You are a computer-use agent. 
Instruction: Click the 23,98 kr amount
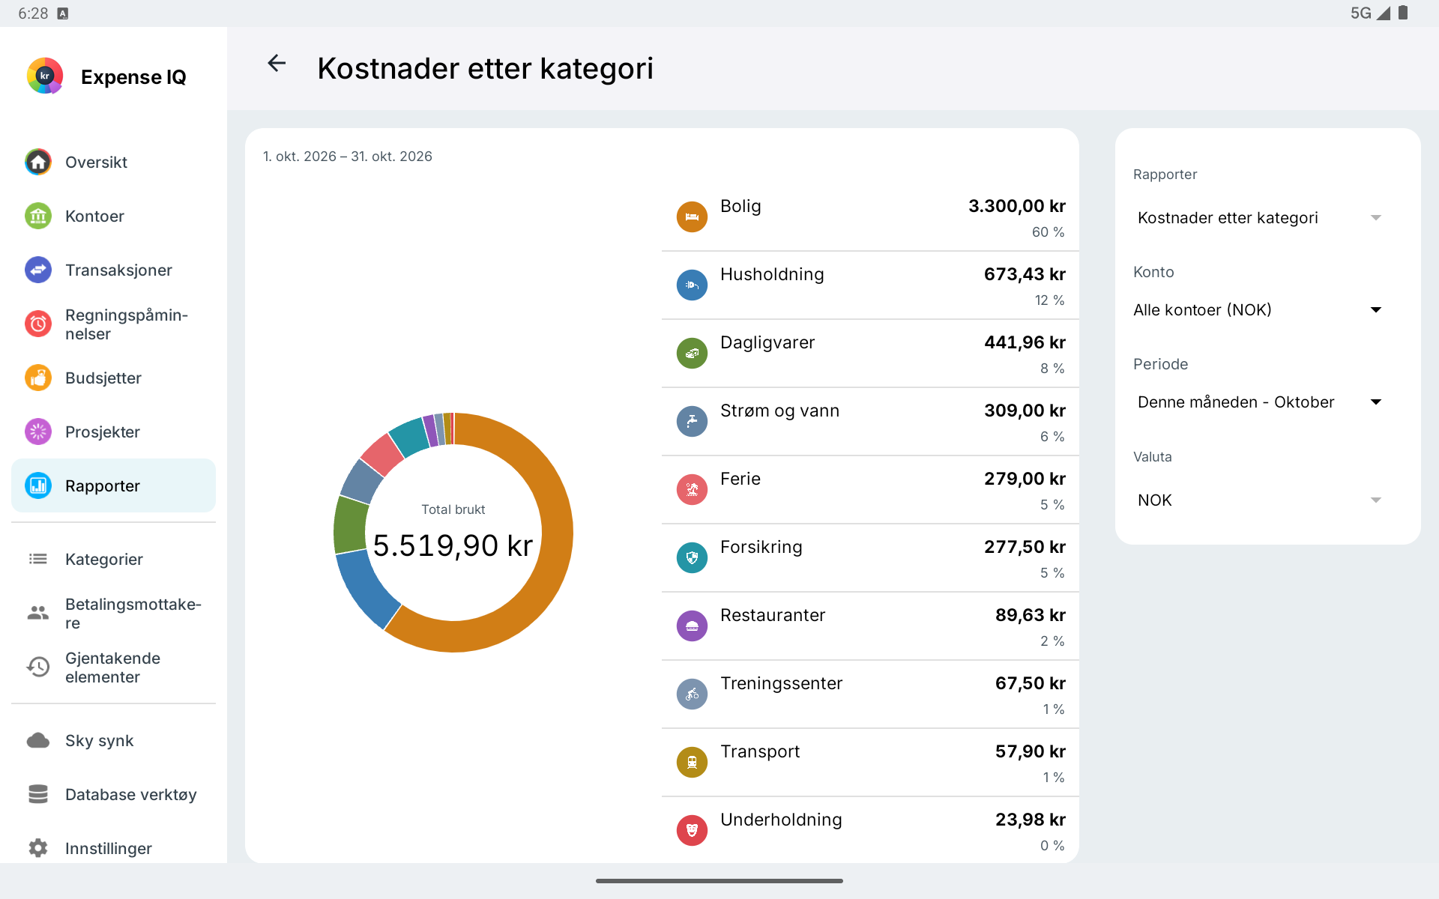(1030, 820)
